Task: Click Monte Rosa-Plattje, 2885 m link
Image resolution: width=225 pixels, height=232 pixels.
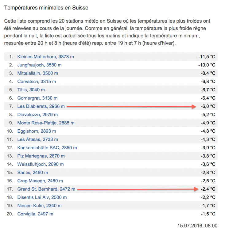Action: pyautogui.click(x=46, y=123)
